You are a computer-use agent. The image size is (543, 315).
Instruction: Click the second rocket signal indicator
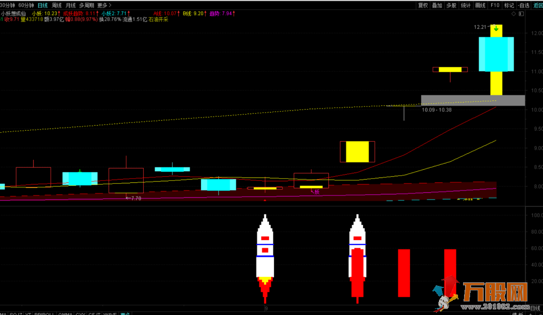(x=357, y=258)
